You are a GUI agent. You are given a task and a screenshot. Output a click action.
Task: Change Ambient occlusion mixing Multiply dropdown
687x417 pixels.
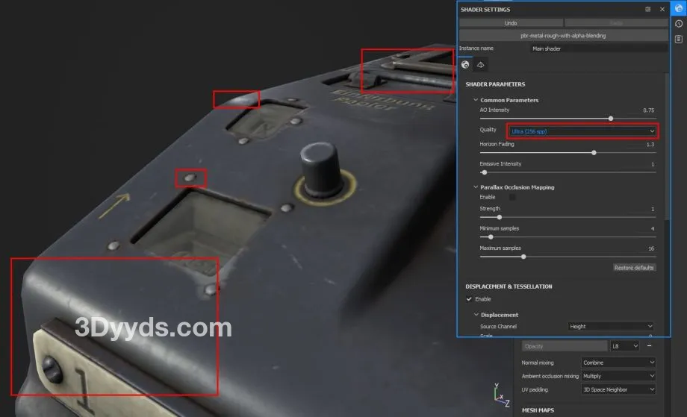pyautogui.click(x=618, y=376)
